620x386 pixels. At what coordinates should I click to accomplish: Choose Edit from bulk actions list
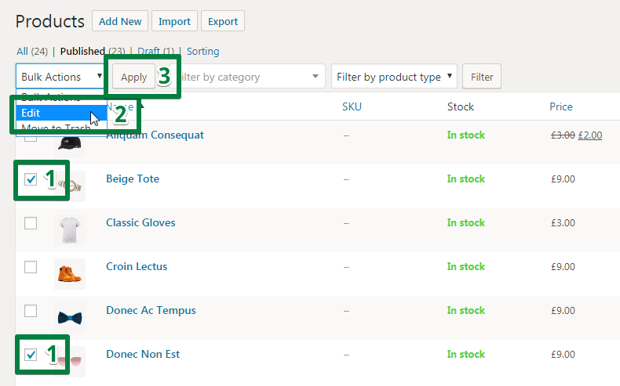61,113
